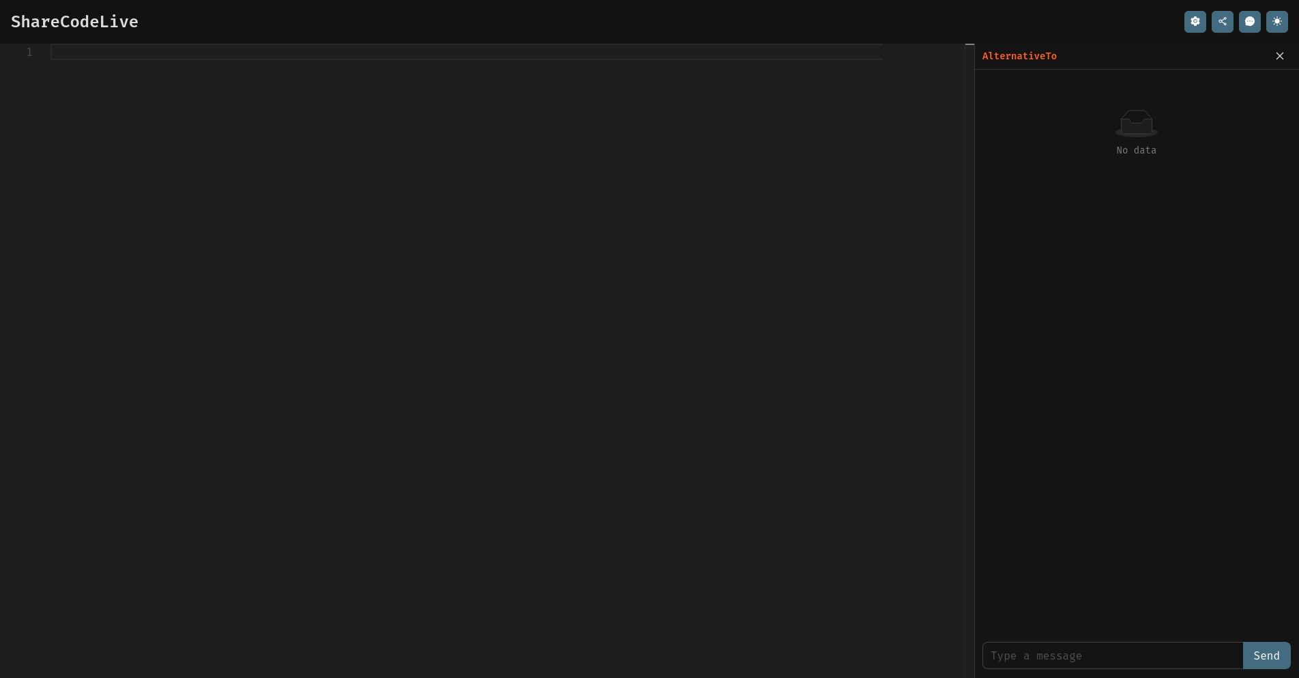Toggle the chat bubble icon
Screen dimensions: 1299x678
(x=1249, y=22)
